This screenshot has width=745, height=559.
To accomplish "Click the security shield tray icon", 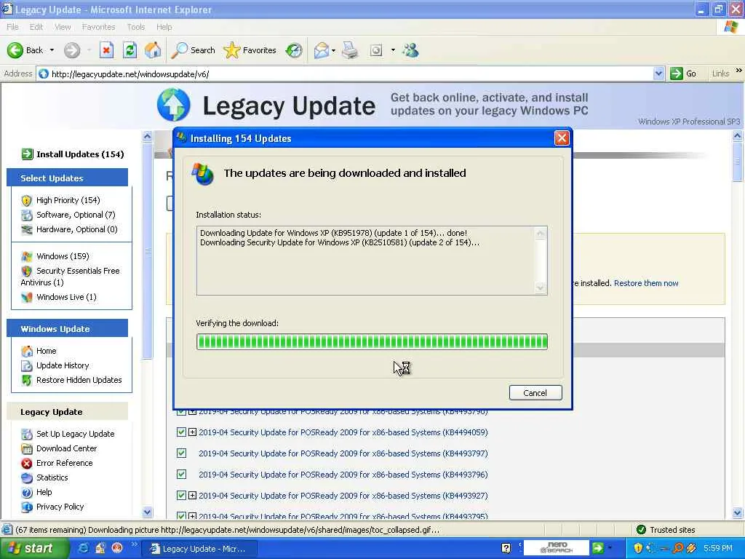I will pos(638,548).
